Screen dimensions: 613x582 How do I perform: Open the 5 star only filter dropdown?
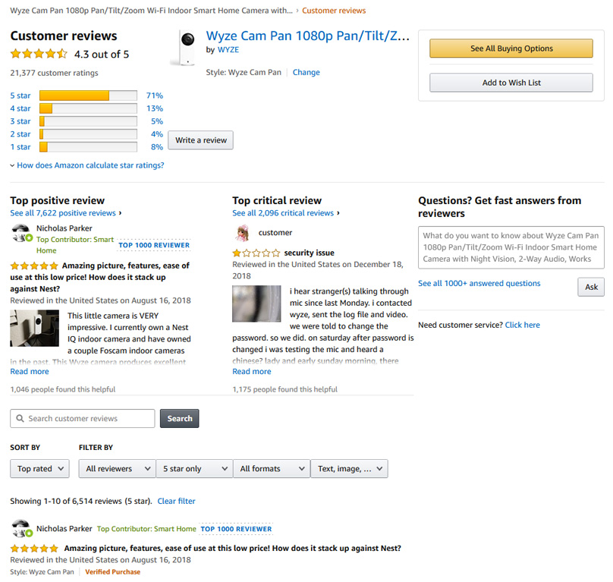(194, 469)
